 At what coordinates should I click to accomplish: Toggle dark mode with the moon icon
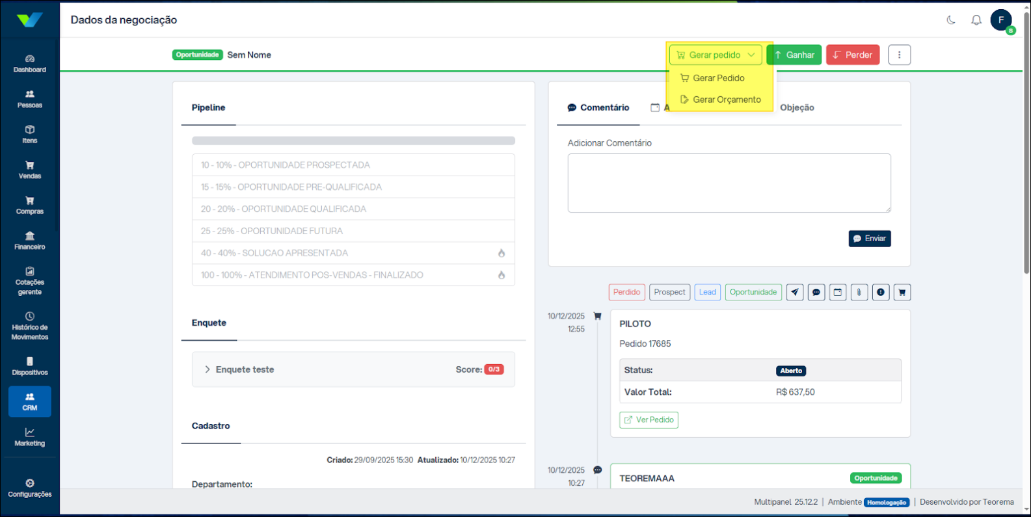click(951, 20)
